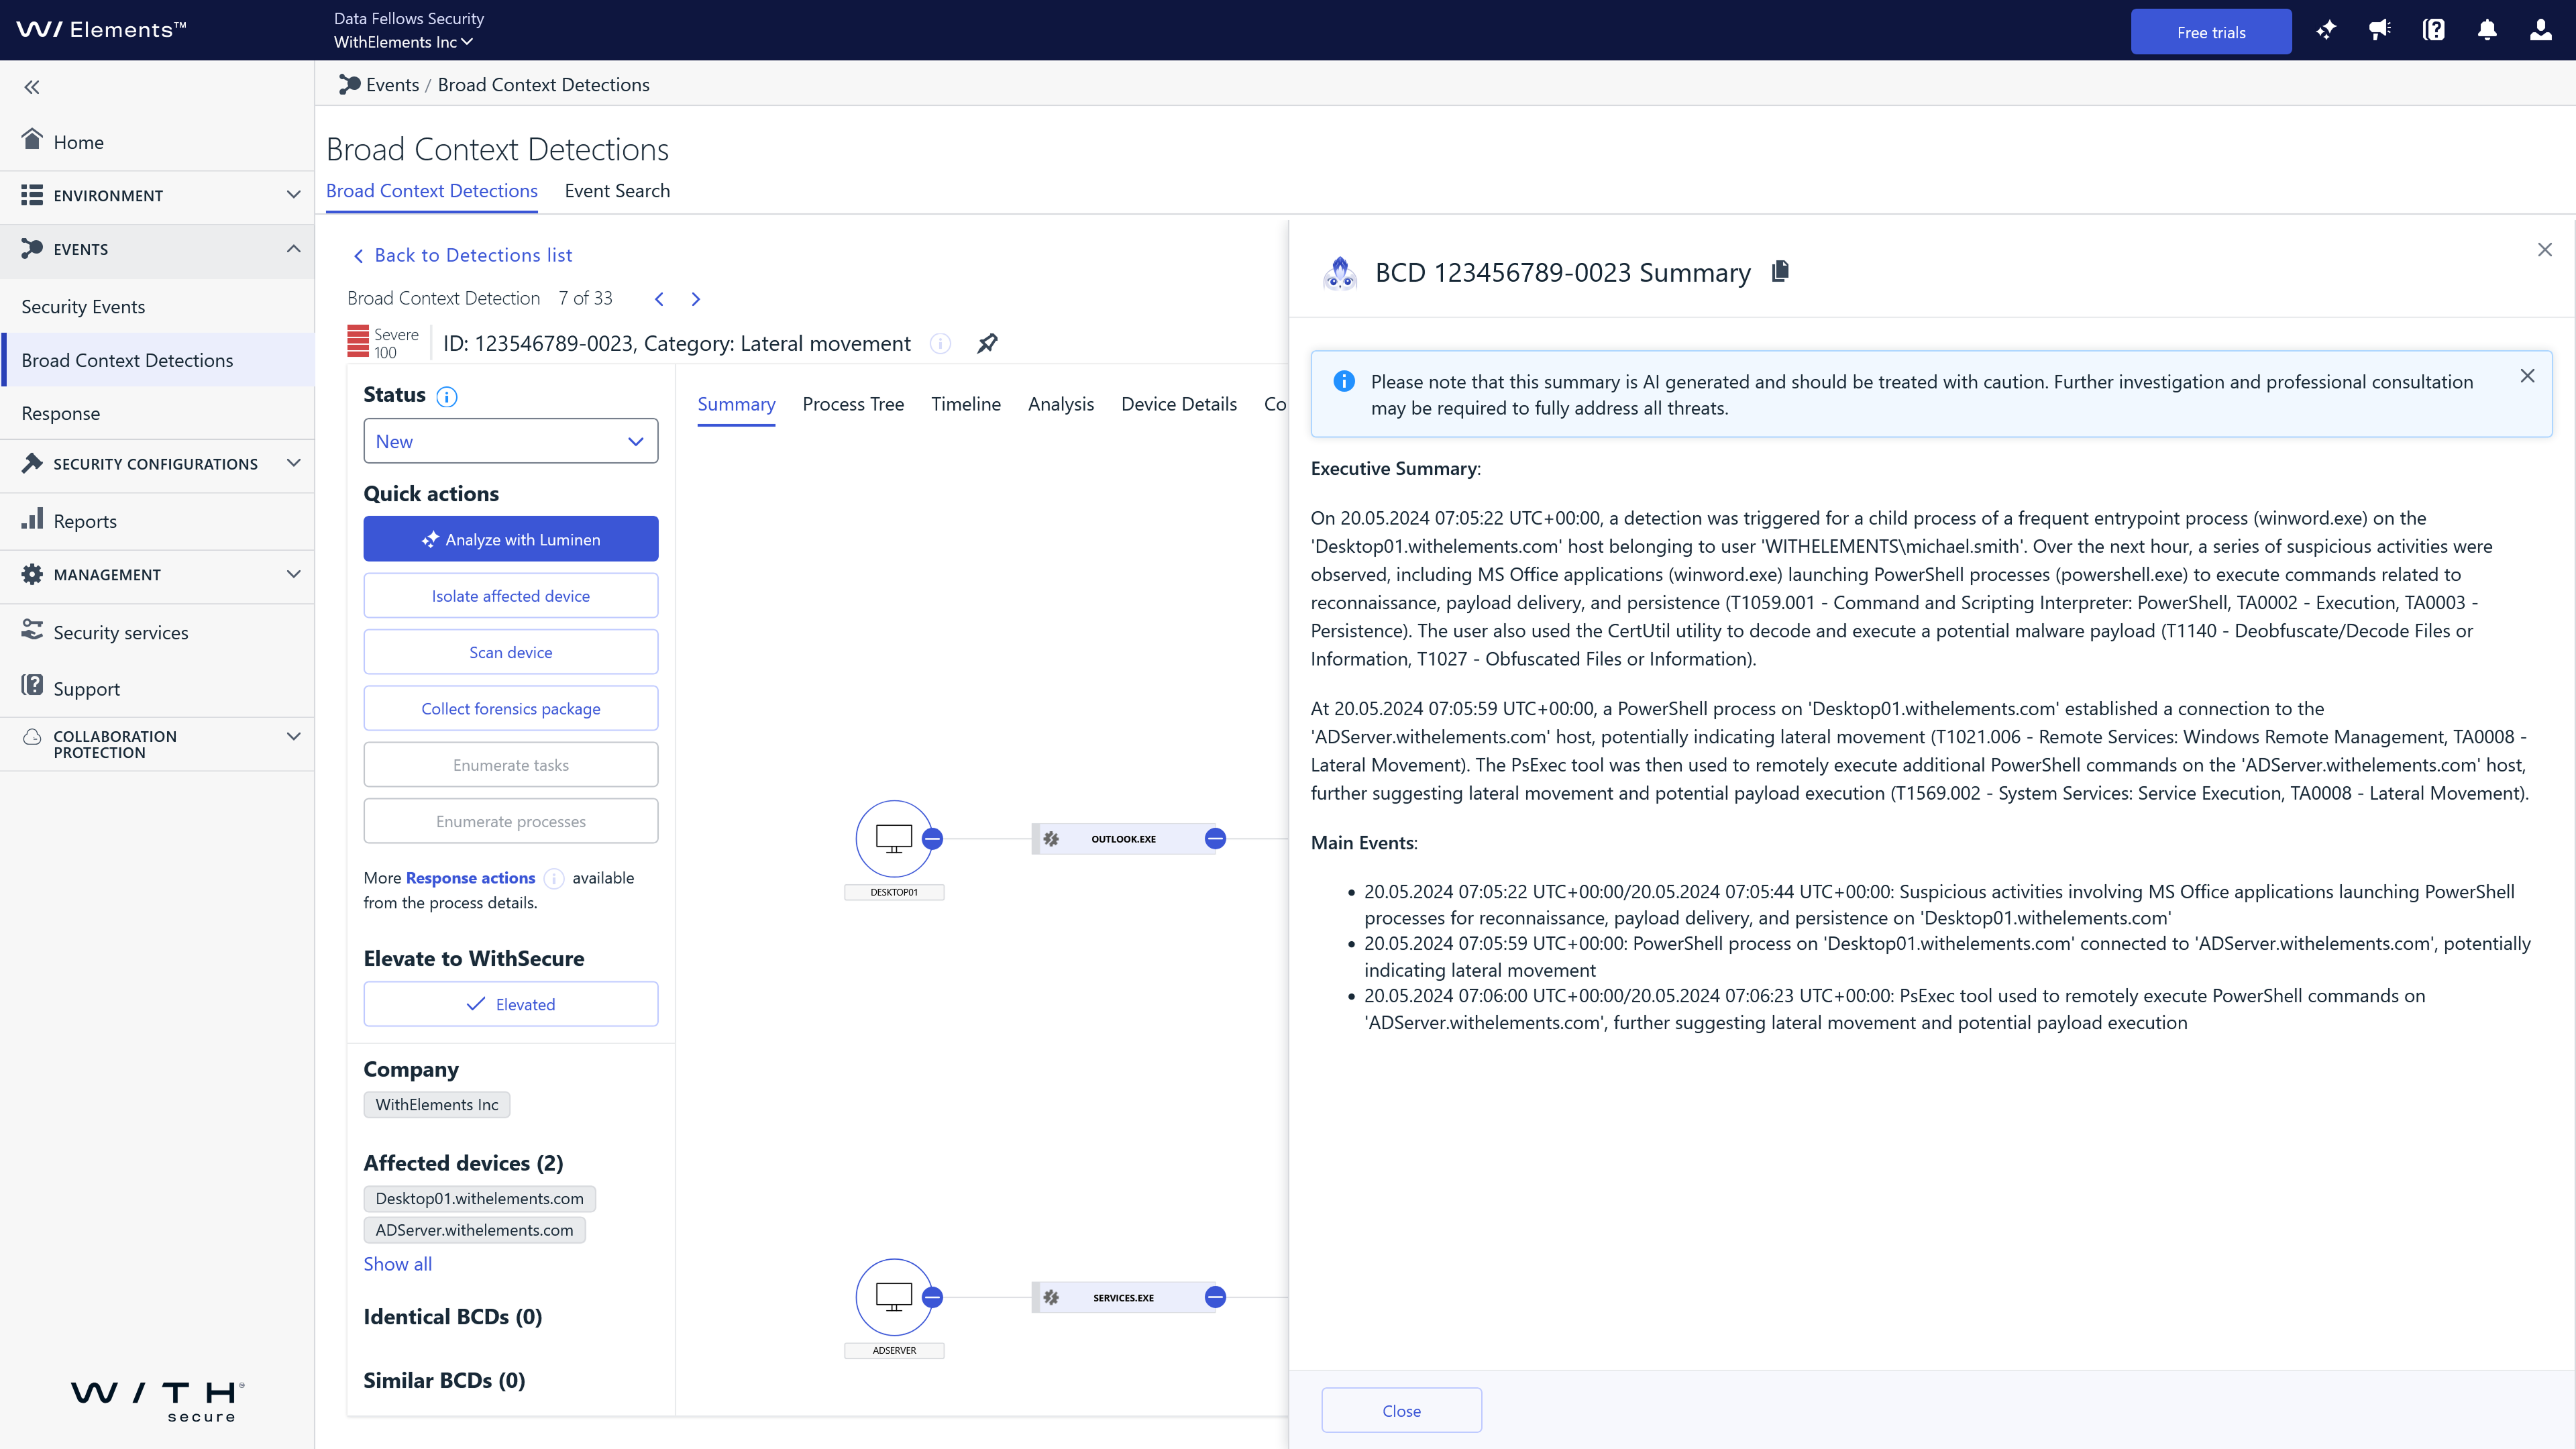Open the Event Search tab
The width and height of the screenshot is (2576, 1449).
(x=617, y=191)
